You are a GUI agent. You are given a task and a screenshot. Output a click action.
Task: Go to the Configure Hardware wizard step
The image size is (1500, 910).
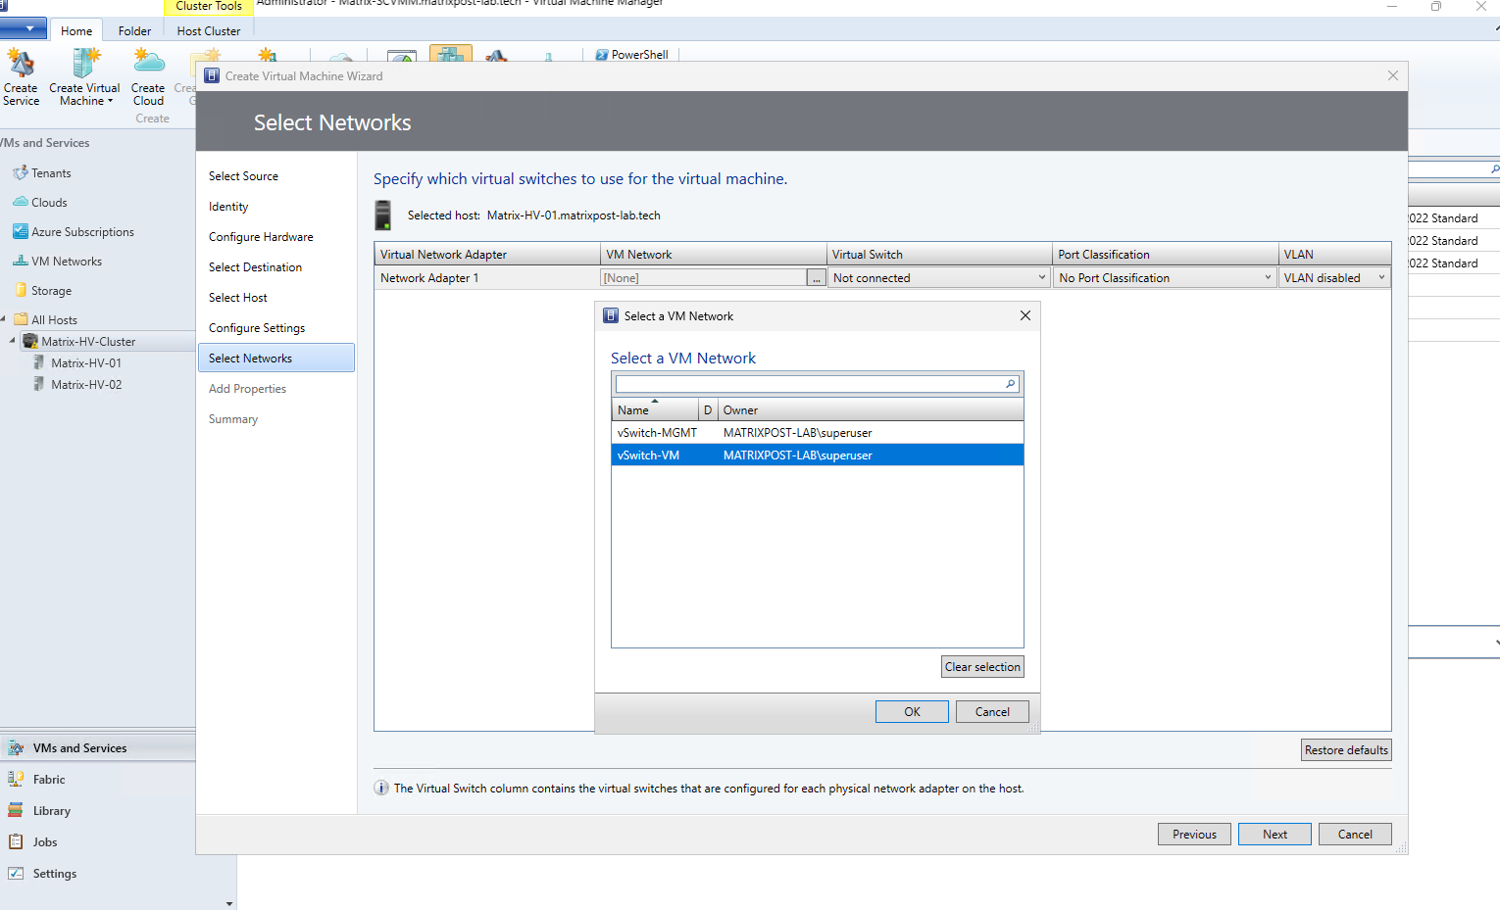[x=261, y=237]
